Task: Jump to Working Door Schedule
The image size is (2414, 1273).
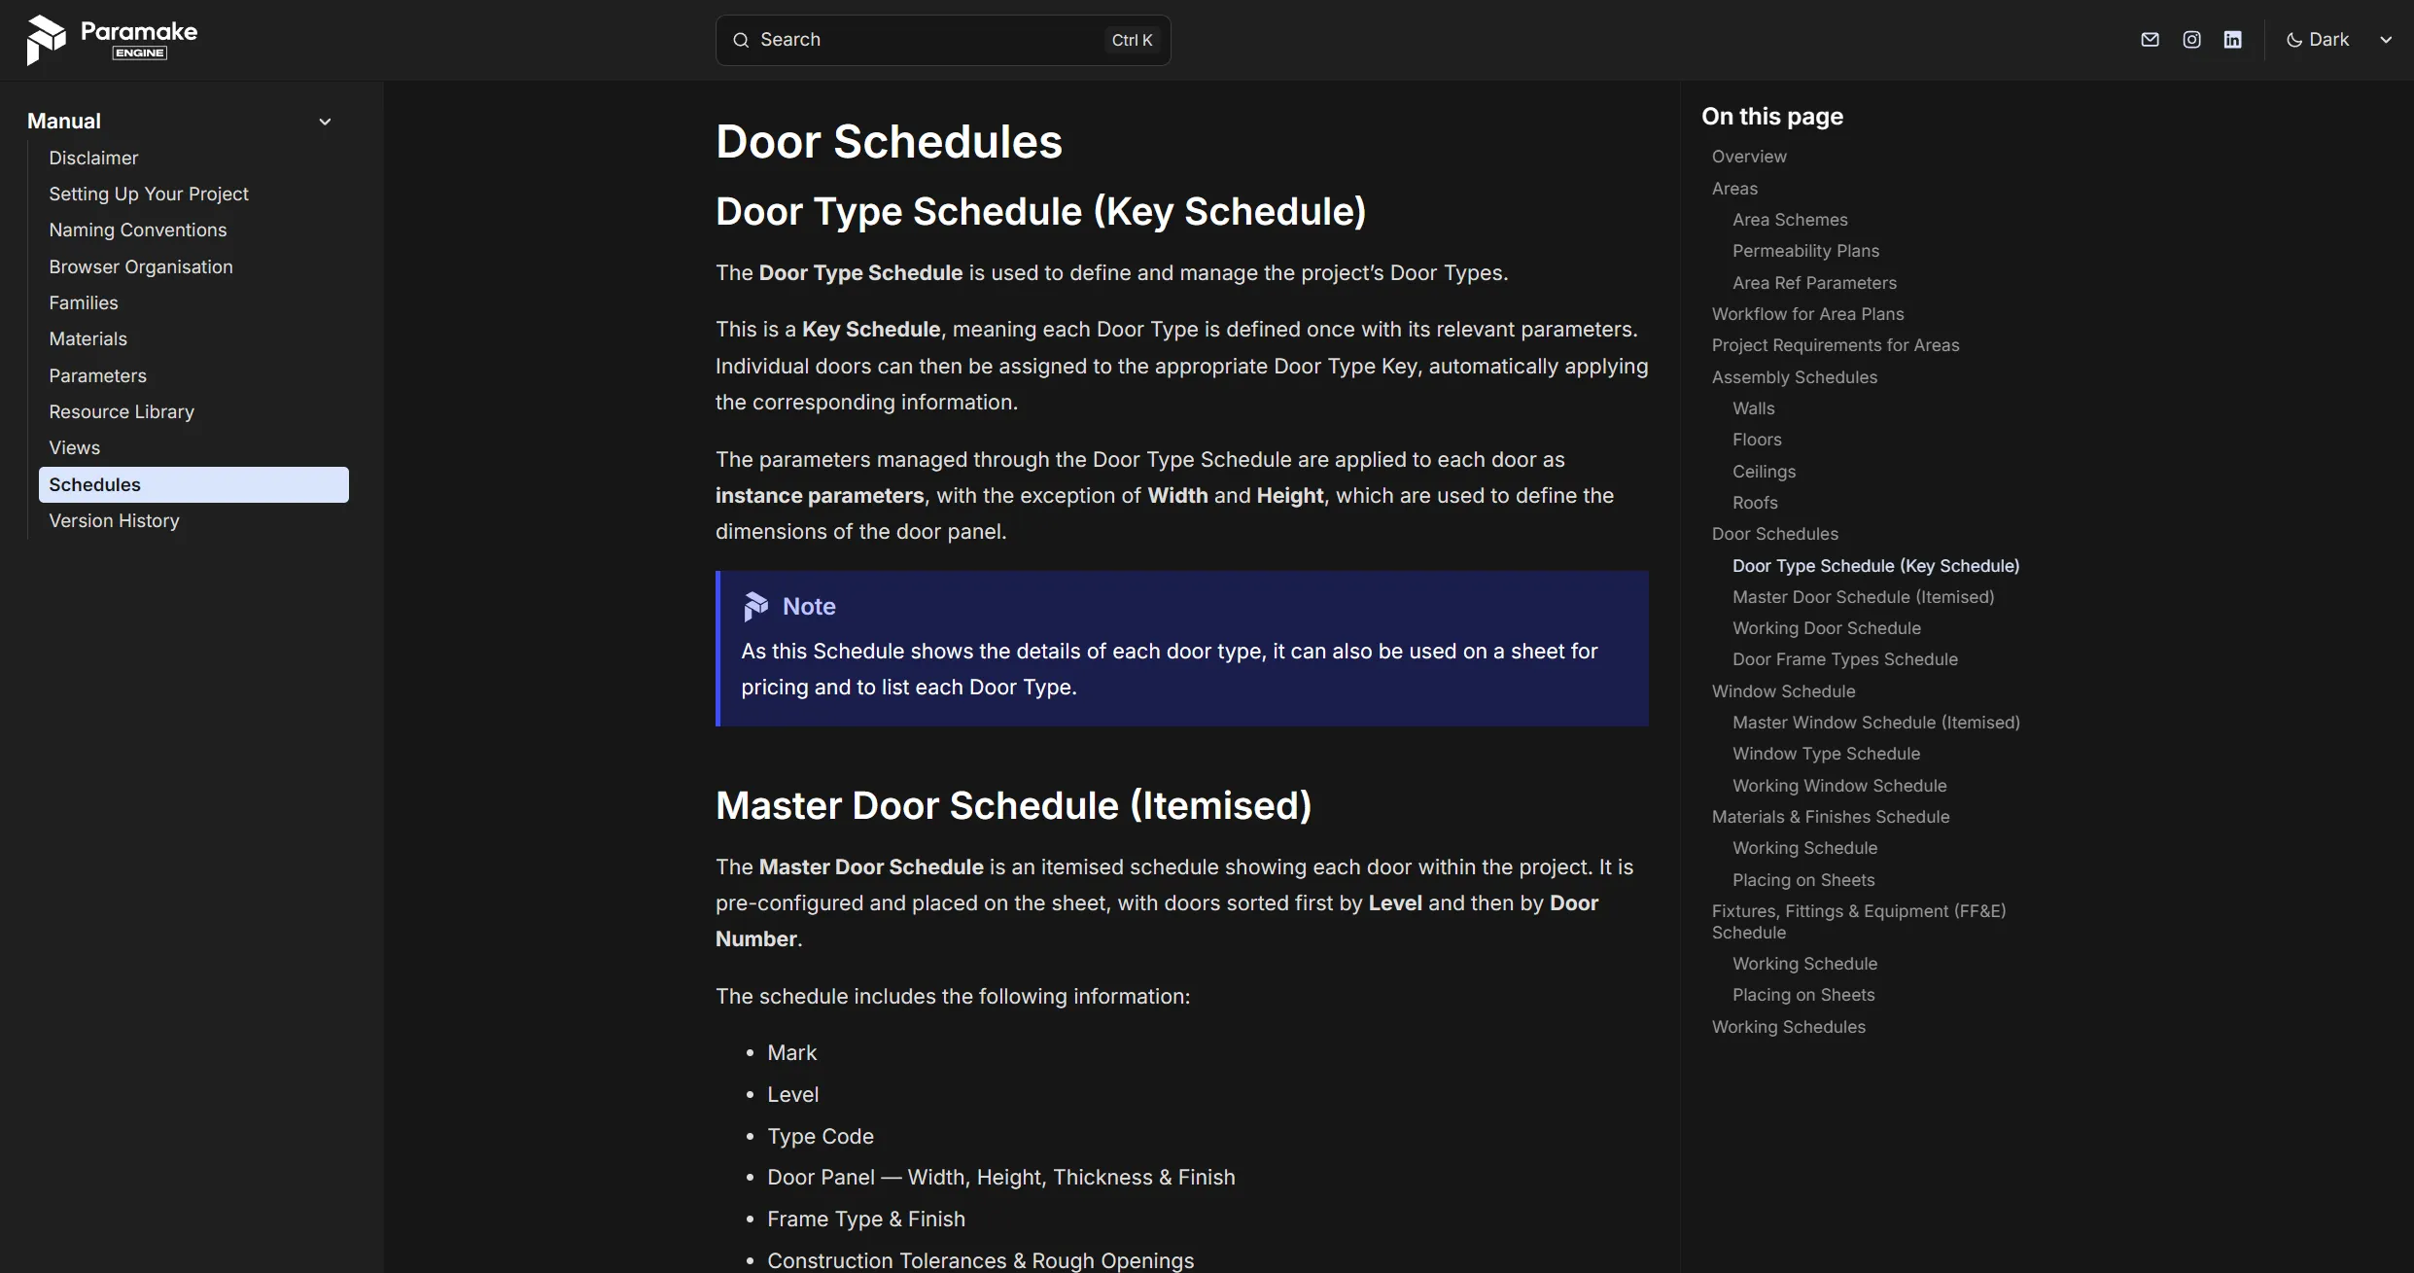Action: pos(1827,628)
